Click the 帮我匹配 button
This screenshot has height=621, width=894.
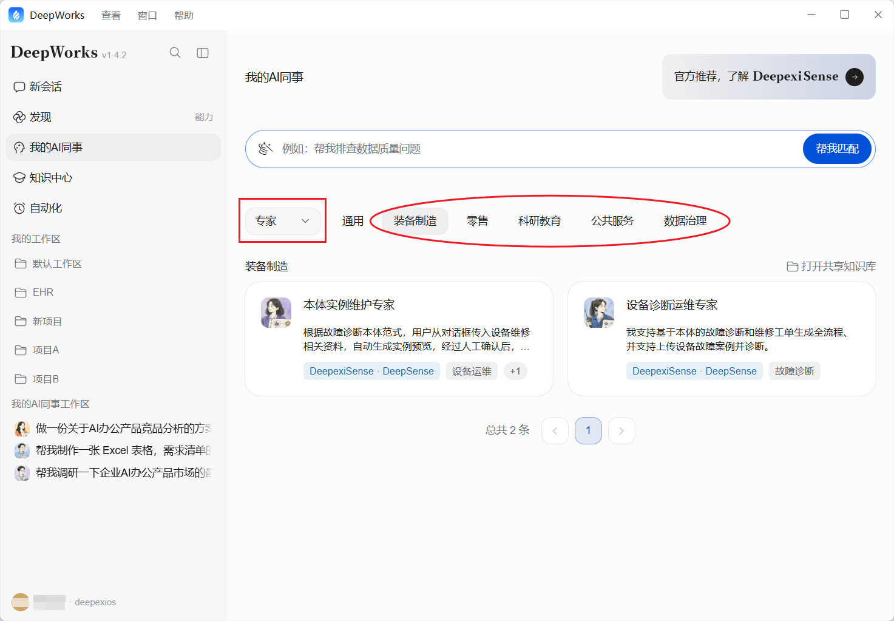click(x=837, y=149)
